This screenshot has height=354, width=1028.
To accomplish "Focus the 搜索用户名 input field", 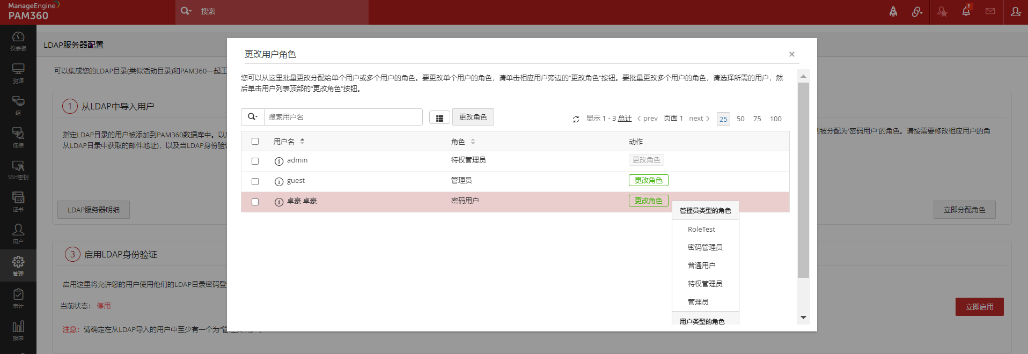I will click(x=343, y=117).
